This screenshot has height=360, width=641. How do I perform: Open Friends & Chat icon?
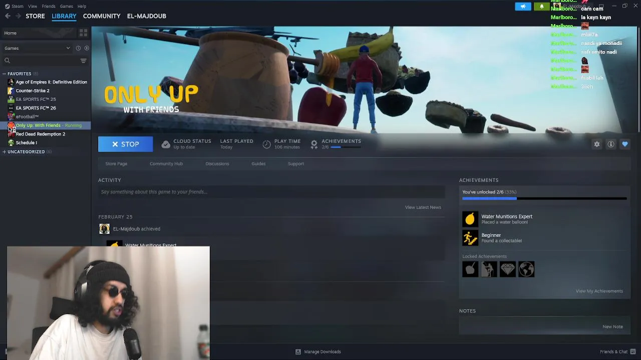(x=633, y=351)
